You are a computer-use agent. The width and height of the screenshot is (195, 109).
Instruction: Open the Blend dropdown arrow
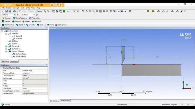click(x=24, y=25)
